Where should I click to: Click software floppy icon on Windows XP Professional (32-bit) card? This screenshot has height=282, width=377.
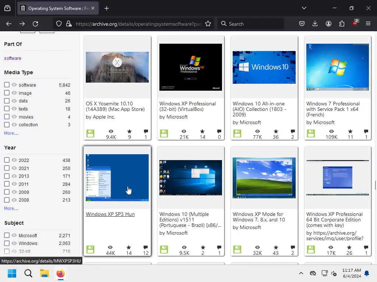(x=164, y=134)
